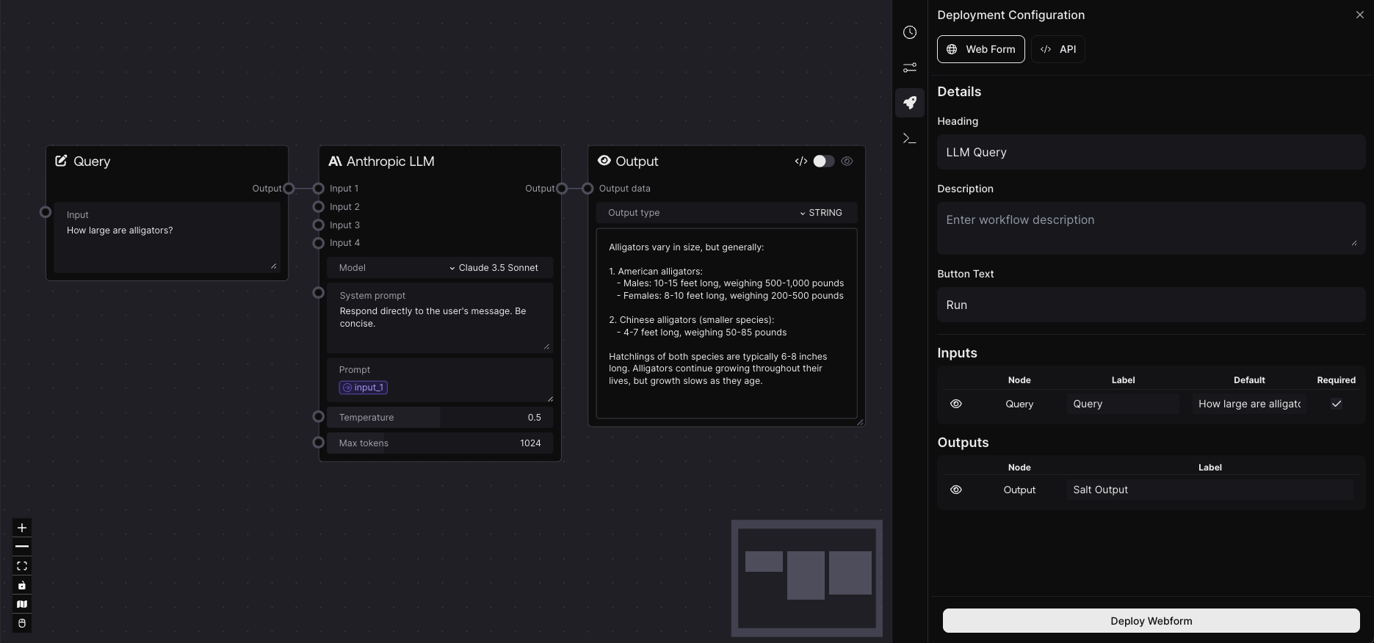The width and height of the screenshot is (1374, 643).
Task: Click the code icon on Output node
Action: point(801,161)
